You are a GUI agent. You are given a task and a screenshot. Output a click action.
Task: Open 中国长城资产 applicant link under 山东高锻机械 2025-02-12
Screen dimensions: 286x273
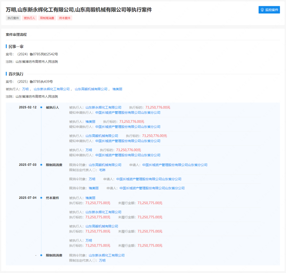[128, 141]
